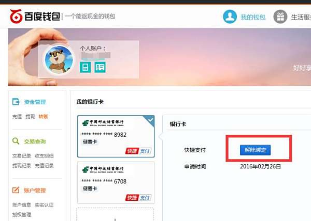Click the Baidu Wallet red logo icon
This screenshot has width=311, height=221.
click(x=16, y=16)
